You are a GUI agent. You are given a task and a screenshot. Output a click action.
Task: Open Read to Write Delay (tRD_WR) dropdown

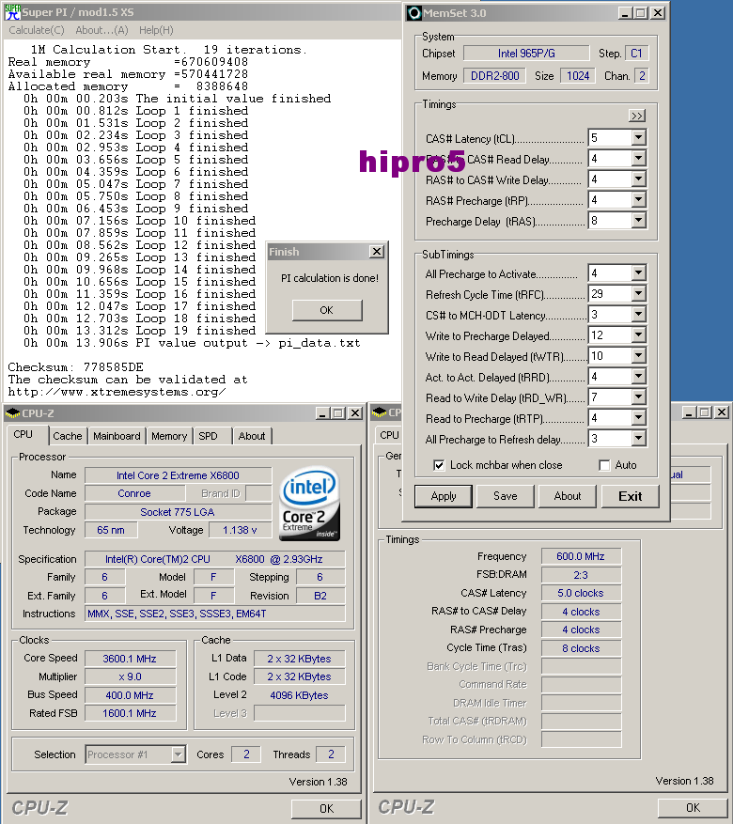tap(638, 397)
